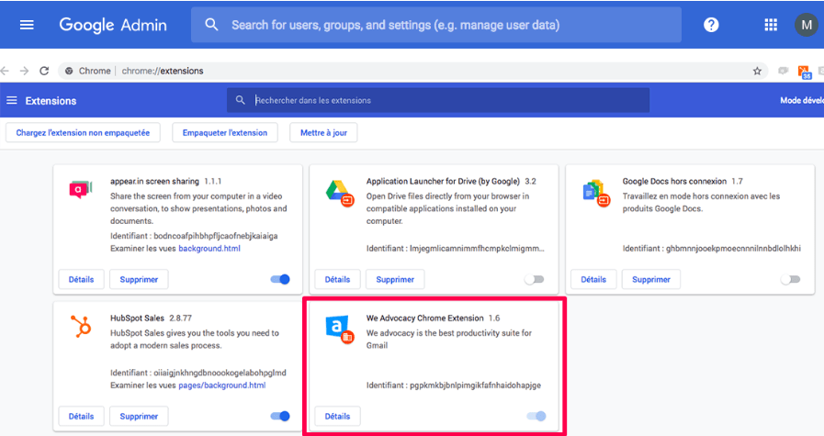Viewport: 824px width, 436px height.
Task: Click the orange extension icon with badge 35
Action: 804,72
